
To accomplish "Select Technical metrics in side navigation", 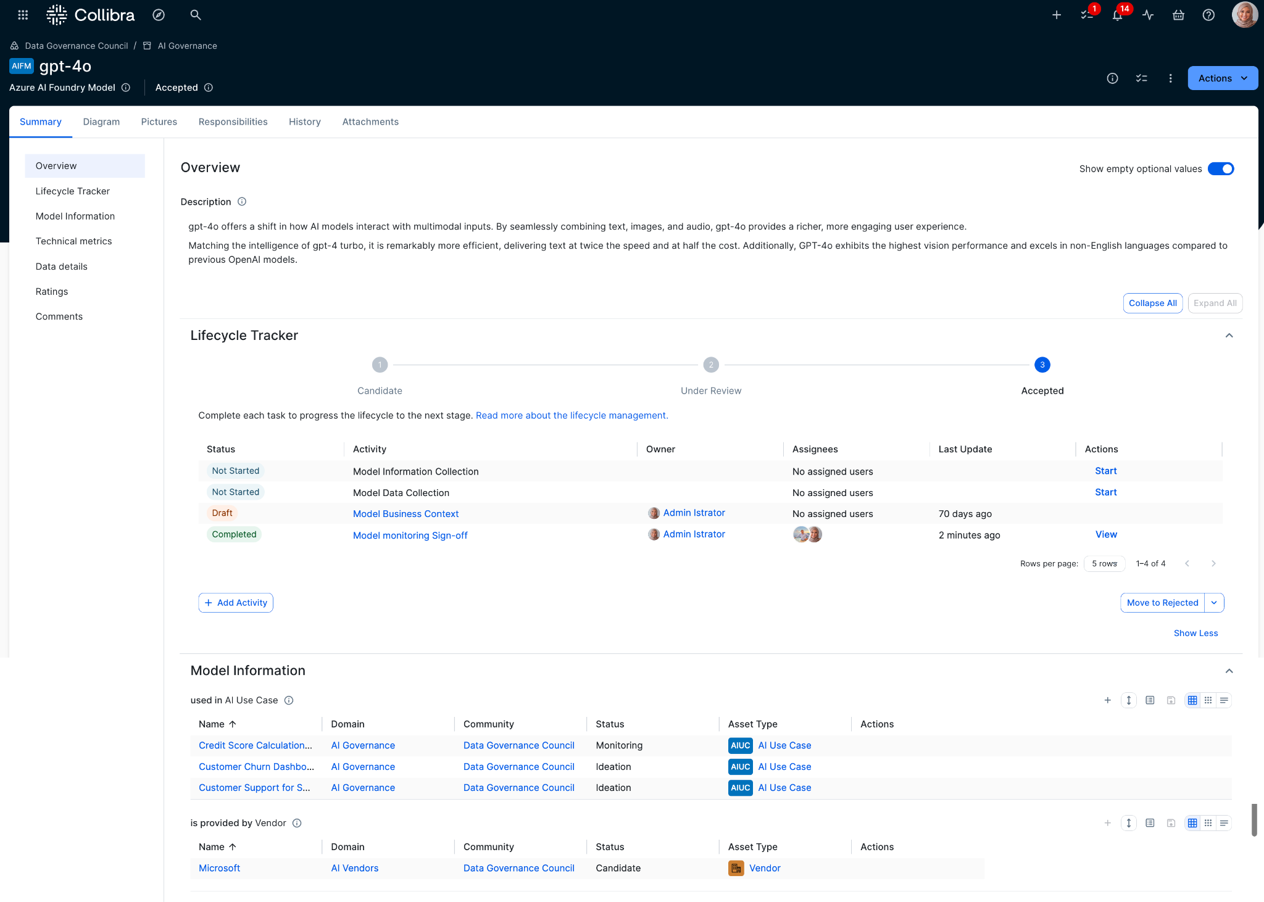I will tap(73, 241).
